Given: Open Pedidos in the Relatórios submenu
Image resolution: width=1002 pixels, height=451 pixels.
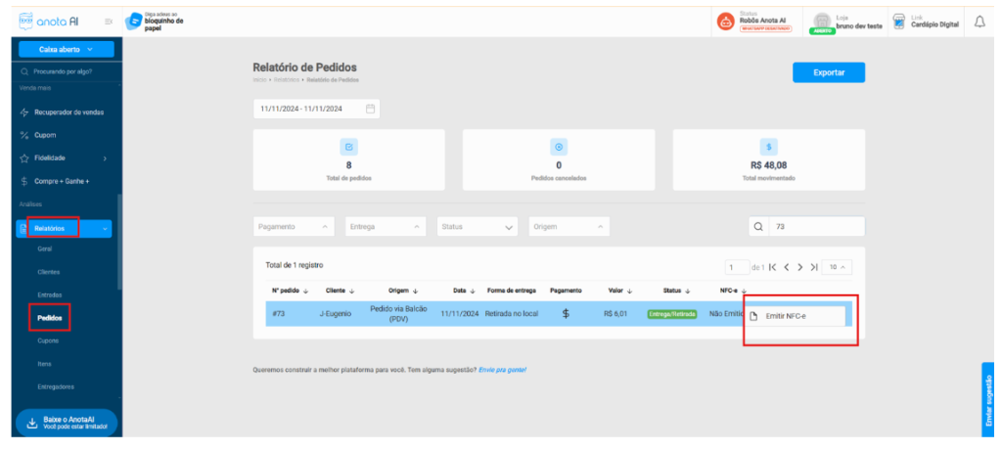Looking at the screenshot, I should 49,317.
